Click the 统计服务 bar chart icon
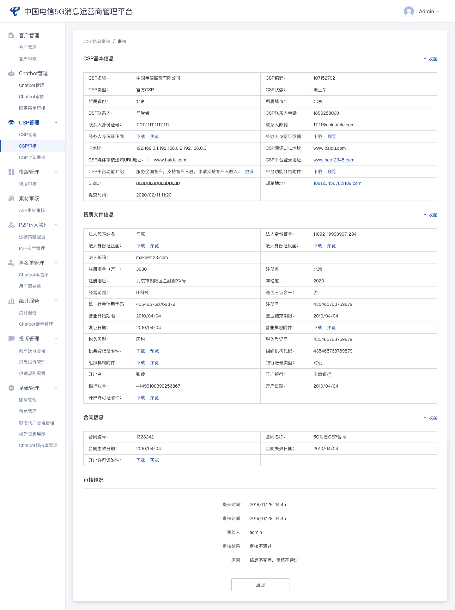The height and width of the screenshot is (610, 455). point(11,301)
